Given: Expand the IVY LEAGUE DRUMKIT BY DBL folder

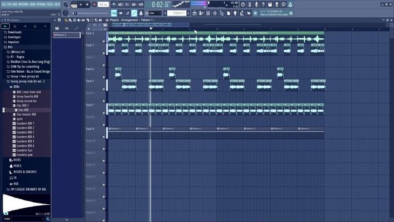Looking at the screenshot, I should [x=26, y=189].
